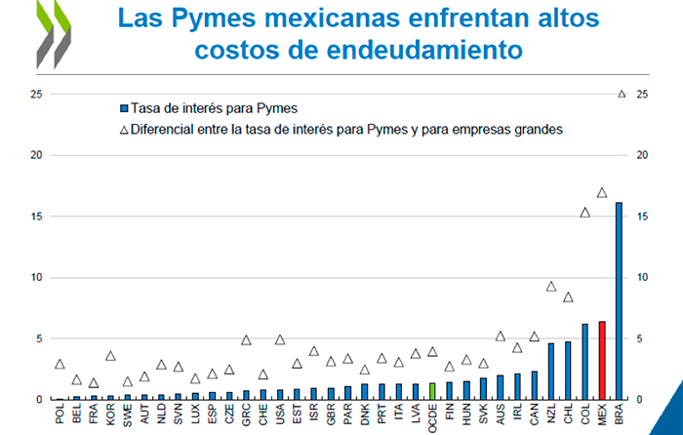Viewport: 683px width, 435px height.
Task: Click the 'PRT' axis label
Action: point(382,414)
